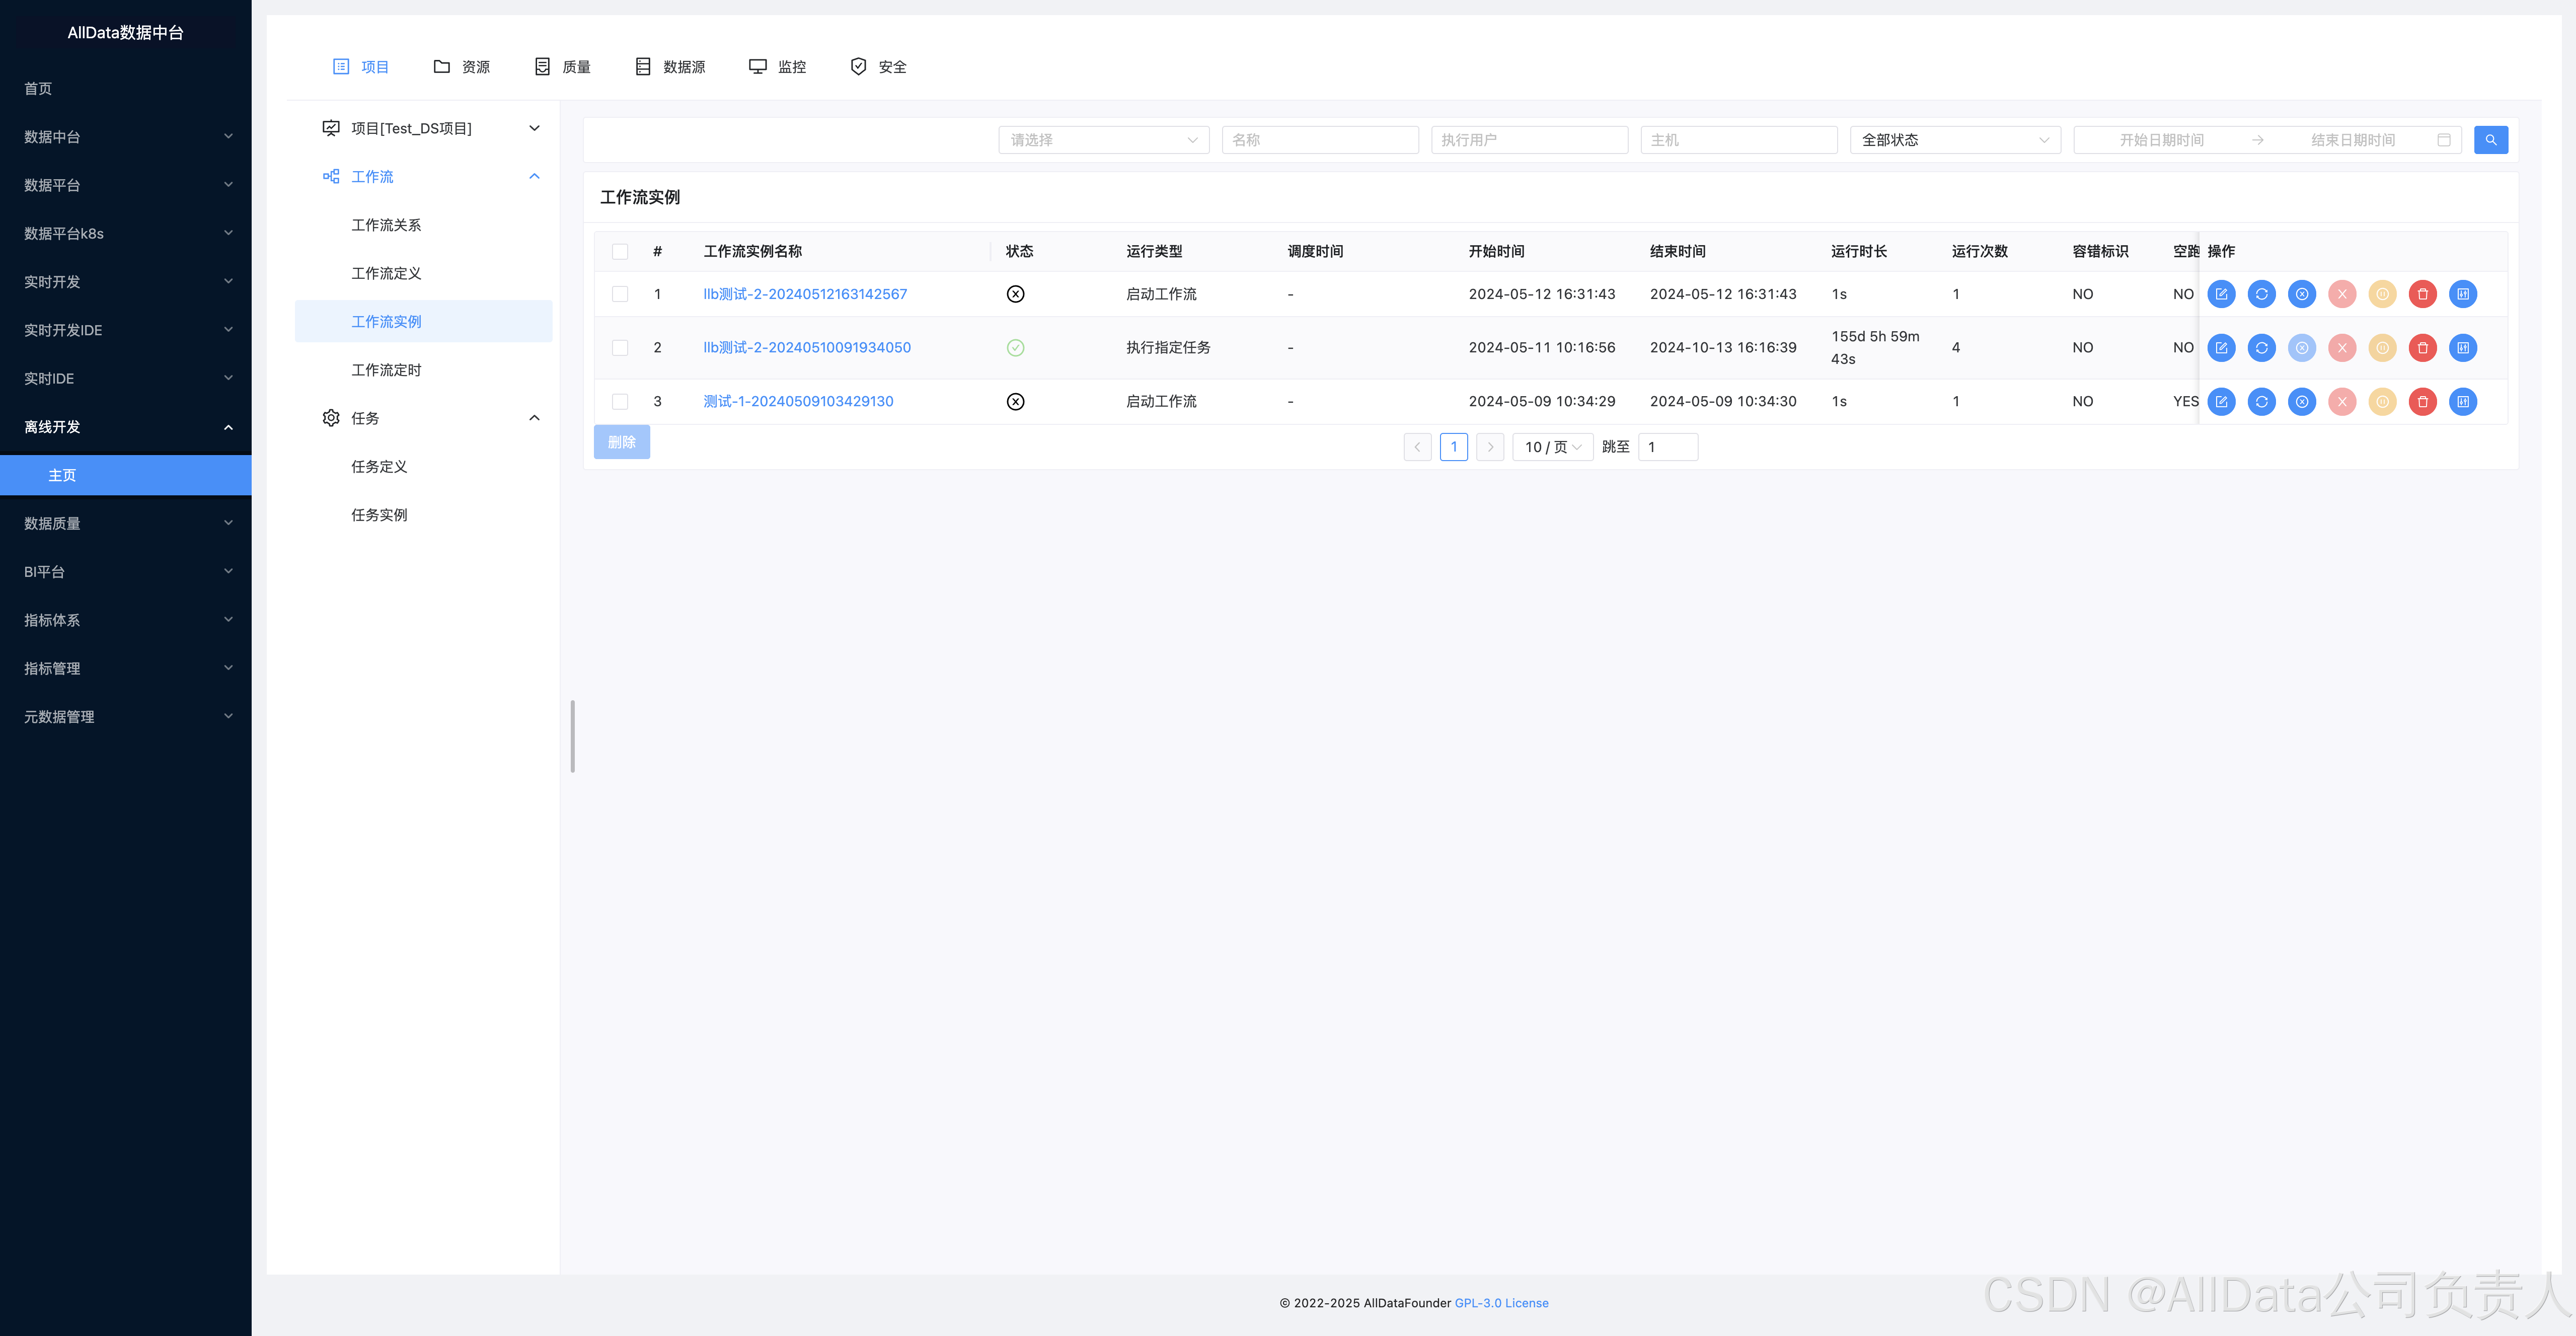The width and height of the screenshot is (2576, 1336).
Task: Click the GPL-3.0 License link
Action: pos(1501,1303)
